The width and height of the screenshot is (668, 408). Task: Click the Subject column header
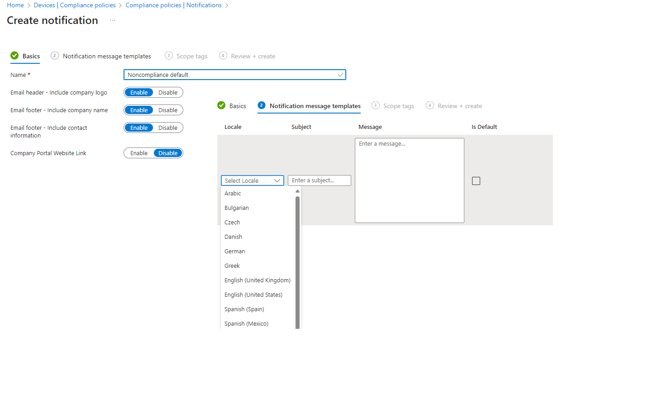[301, 127]
